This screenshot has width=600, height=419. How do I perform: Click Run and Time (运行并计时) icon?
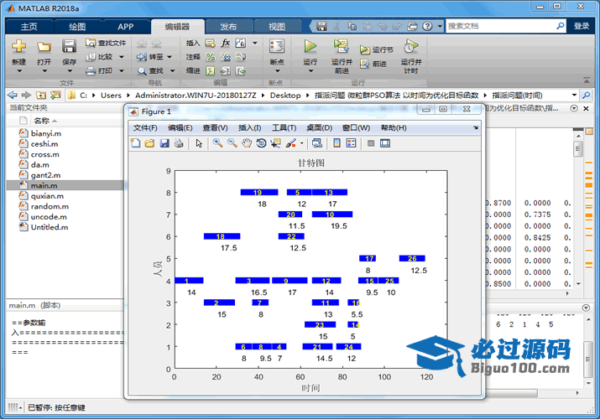pyautogui.click(x=410, y=46)
